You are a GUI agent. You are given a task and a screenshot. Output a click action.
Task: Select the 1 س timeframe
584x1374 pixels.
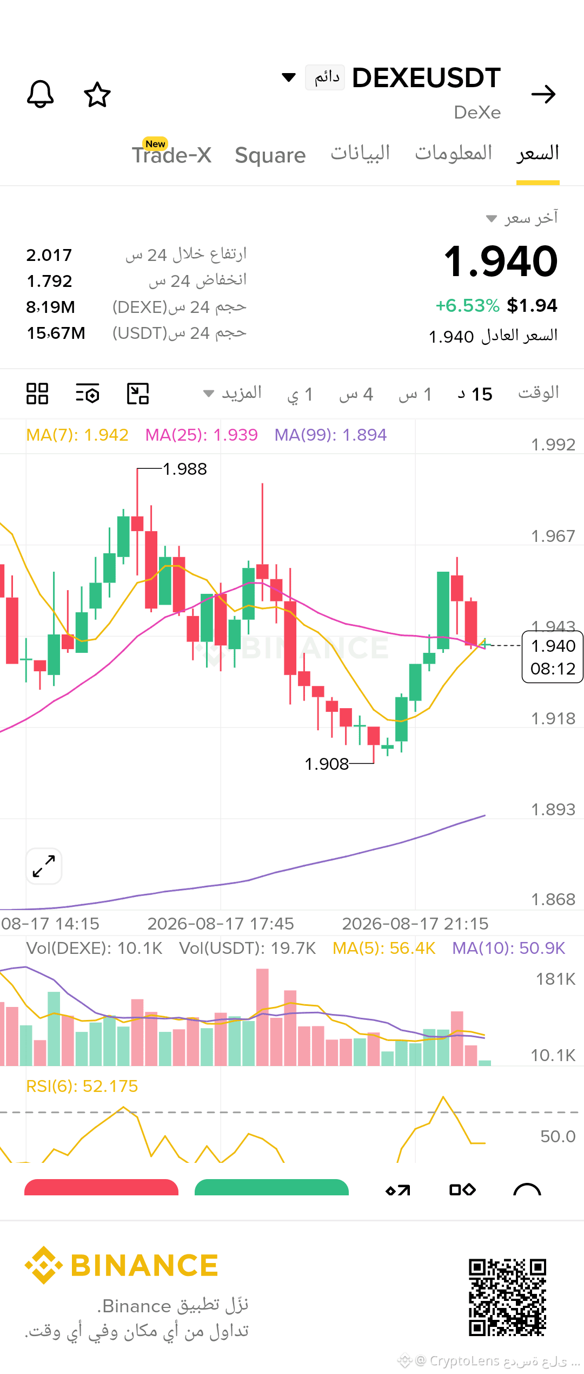pos(415,394)
